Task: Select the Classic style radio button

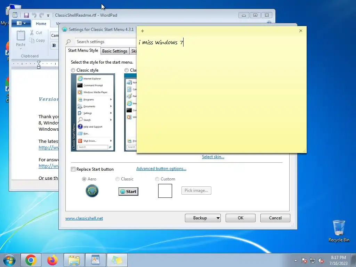Action: click(73, 70)
